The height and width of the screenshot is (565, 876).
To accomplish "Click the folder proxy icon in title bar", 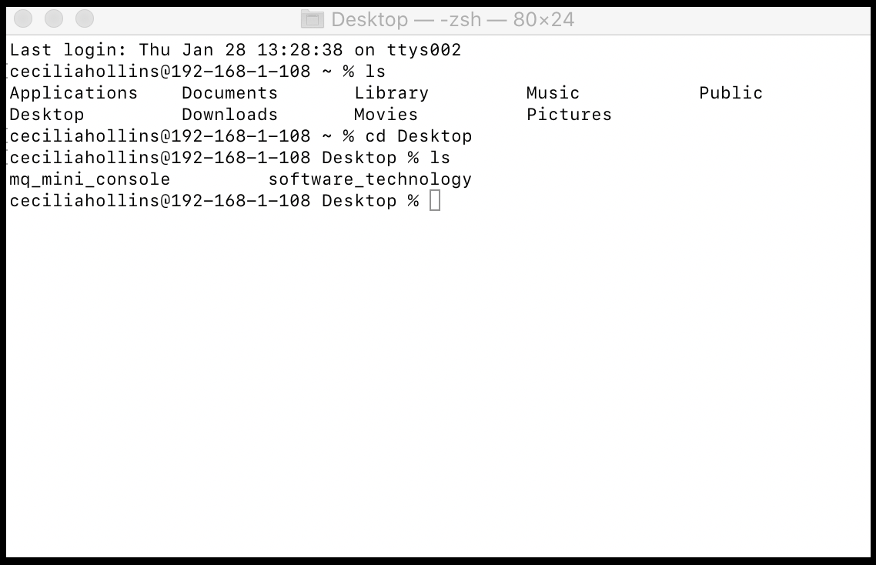I will [x=312, y=19].
